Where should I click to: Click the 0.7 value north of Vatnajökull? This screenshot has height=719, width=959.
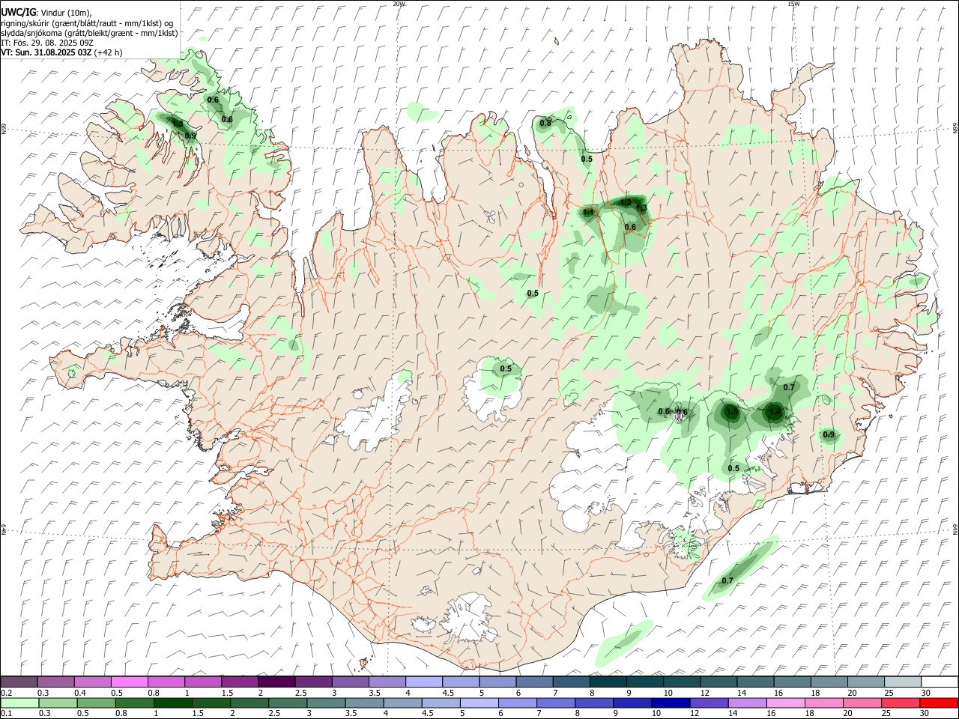789,387
